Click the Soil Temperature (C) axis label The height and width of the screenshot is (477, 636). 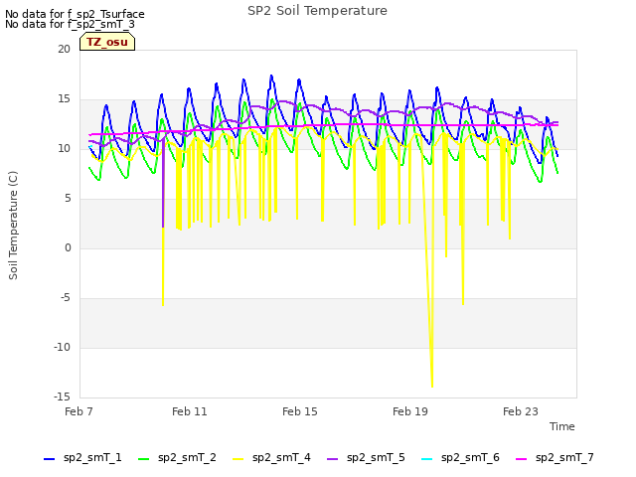[13, 226]
